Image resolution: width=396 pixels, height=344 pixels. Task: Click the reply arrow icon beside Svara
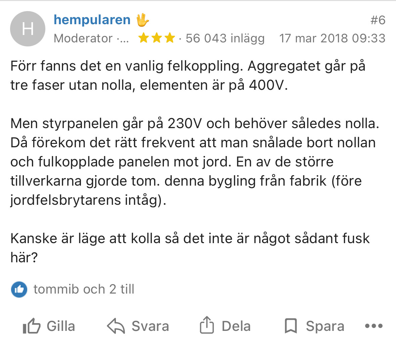point(116,326)
